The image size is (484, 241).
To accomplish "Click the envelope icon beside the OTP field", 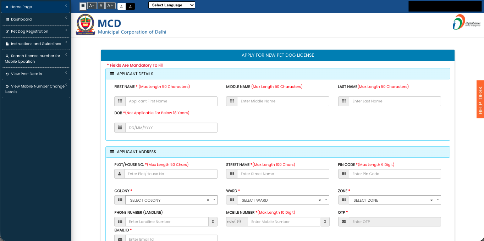I will pos(343,222).
